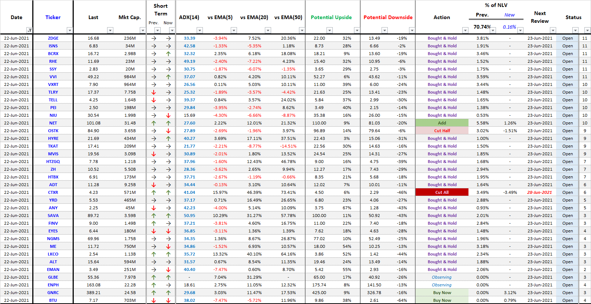
Task: Click the Prev. down-arrow icon in MVIS row
Action: (154, 154)
